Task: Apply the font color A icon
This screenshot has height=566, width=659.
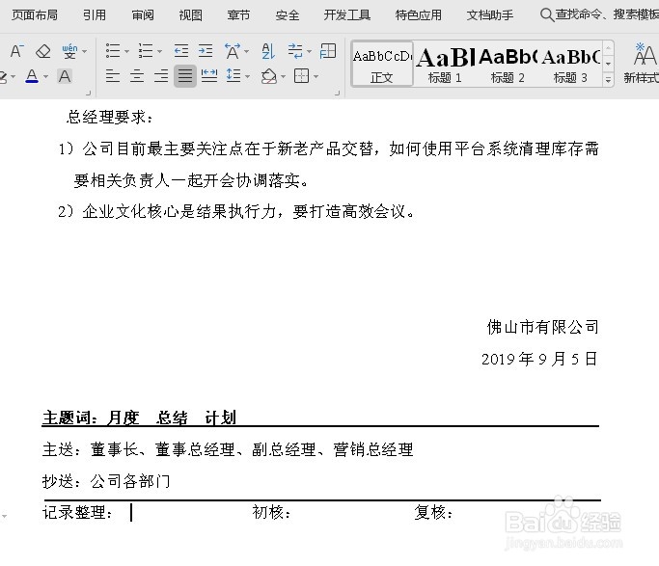Action: coord(32,76)
